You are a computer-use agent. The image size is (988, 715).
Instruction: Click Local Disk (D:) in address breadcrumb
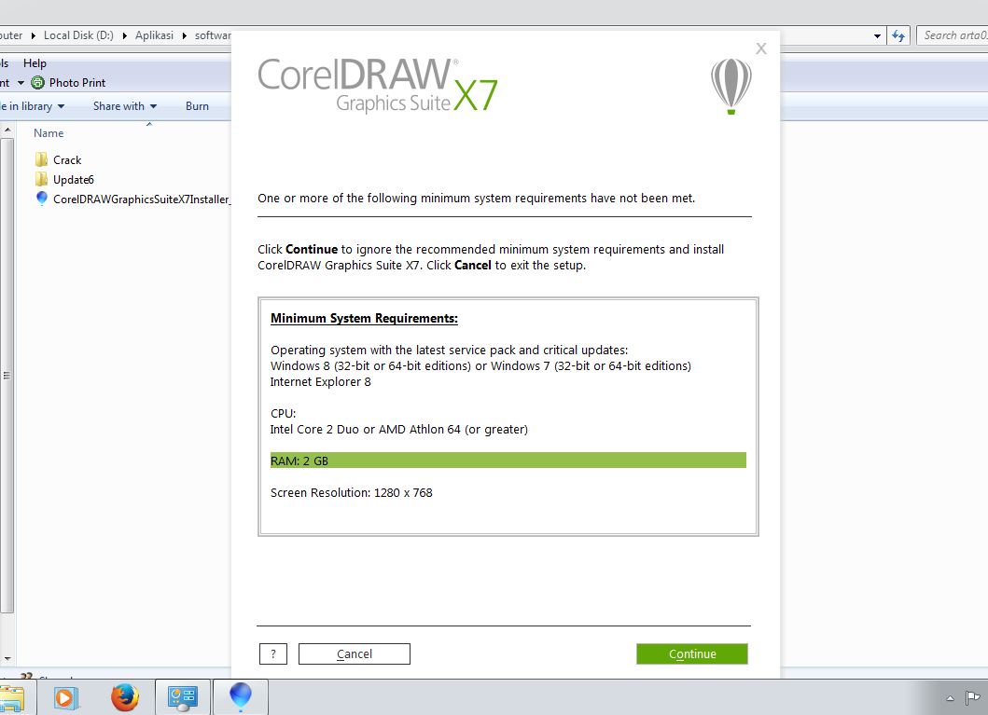point(78,35)
